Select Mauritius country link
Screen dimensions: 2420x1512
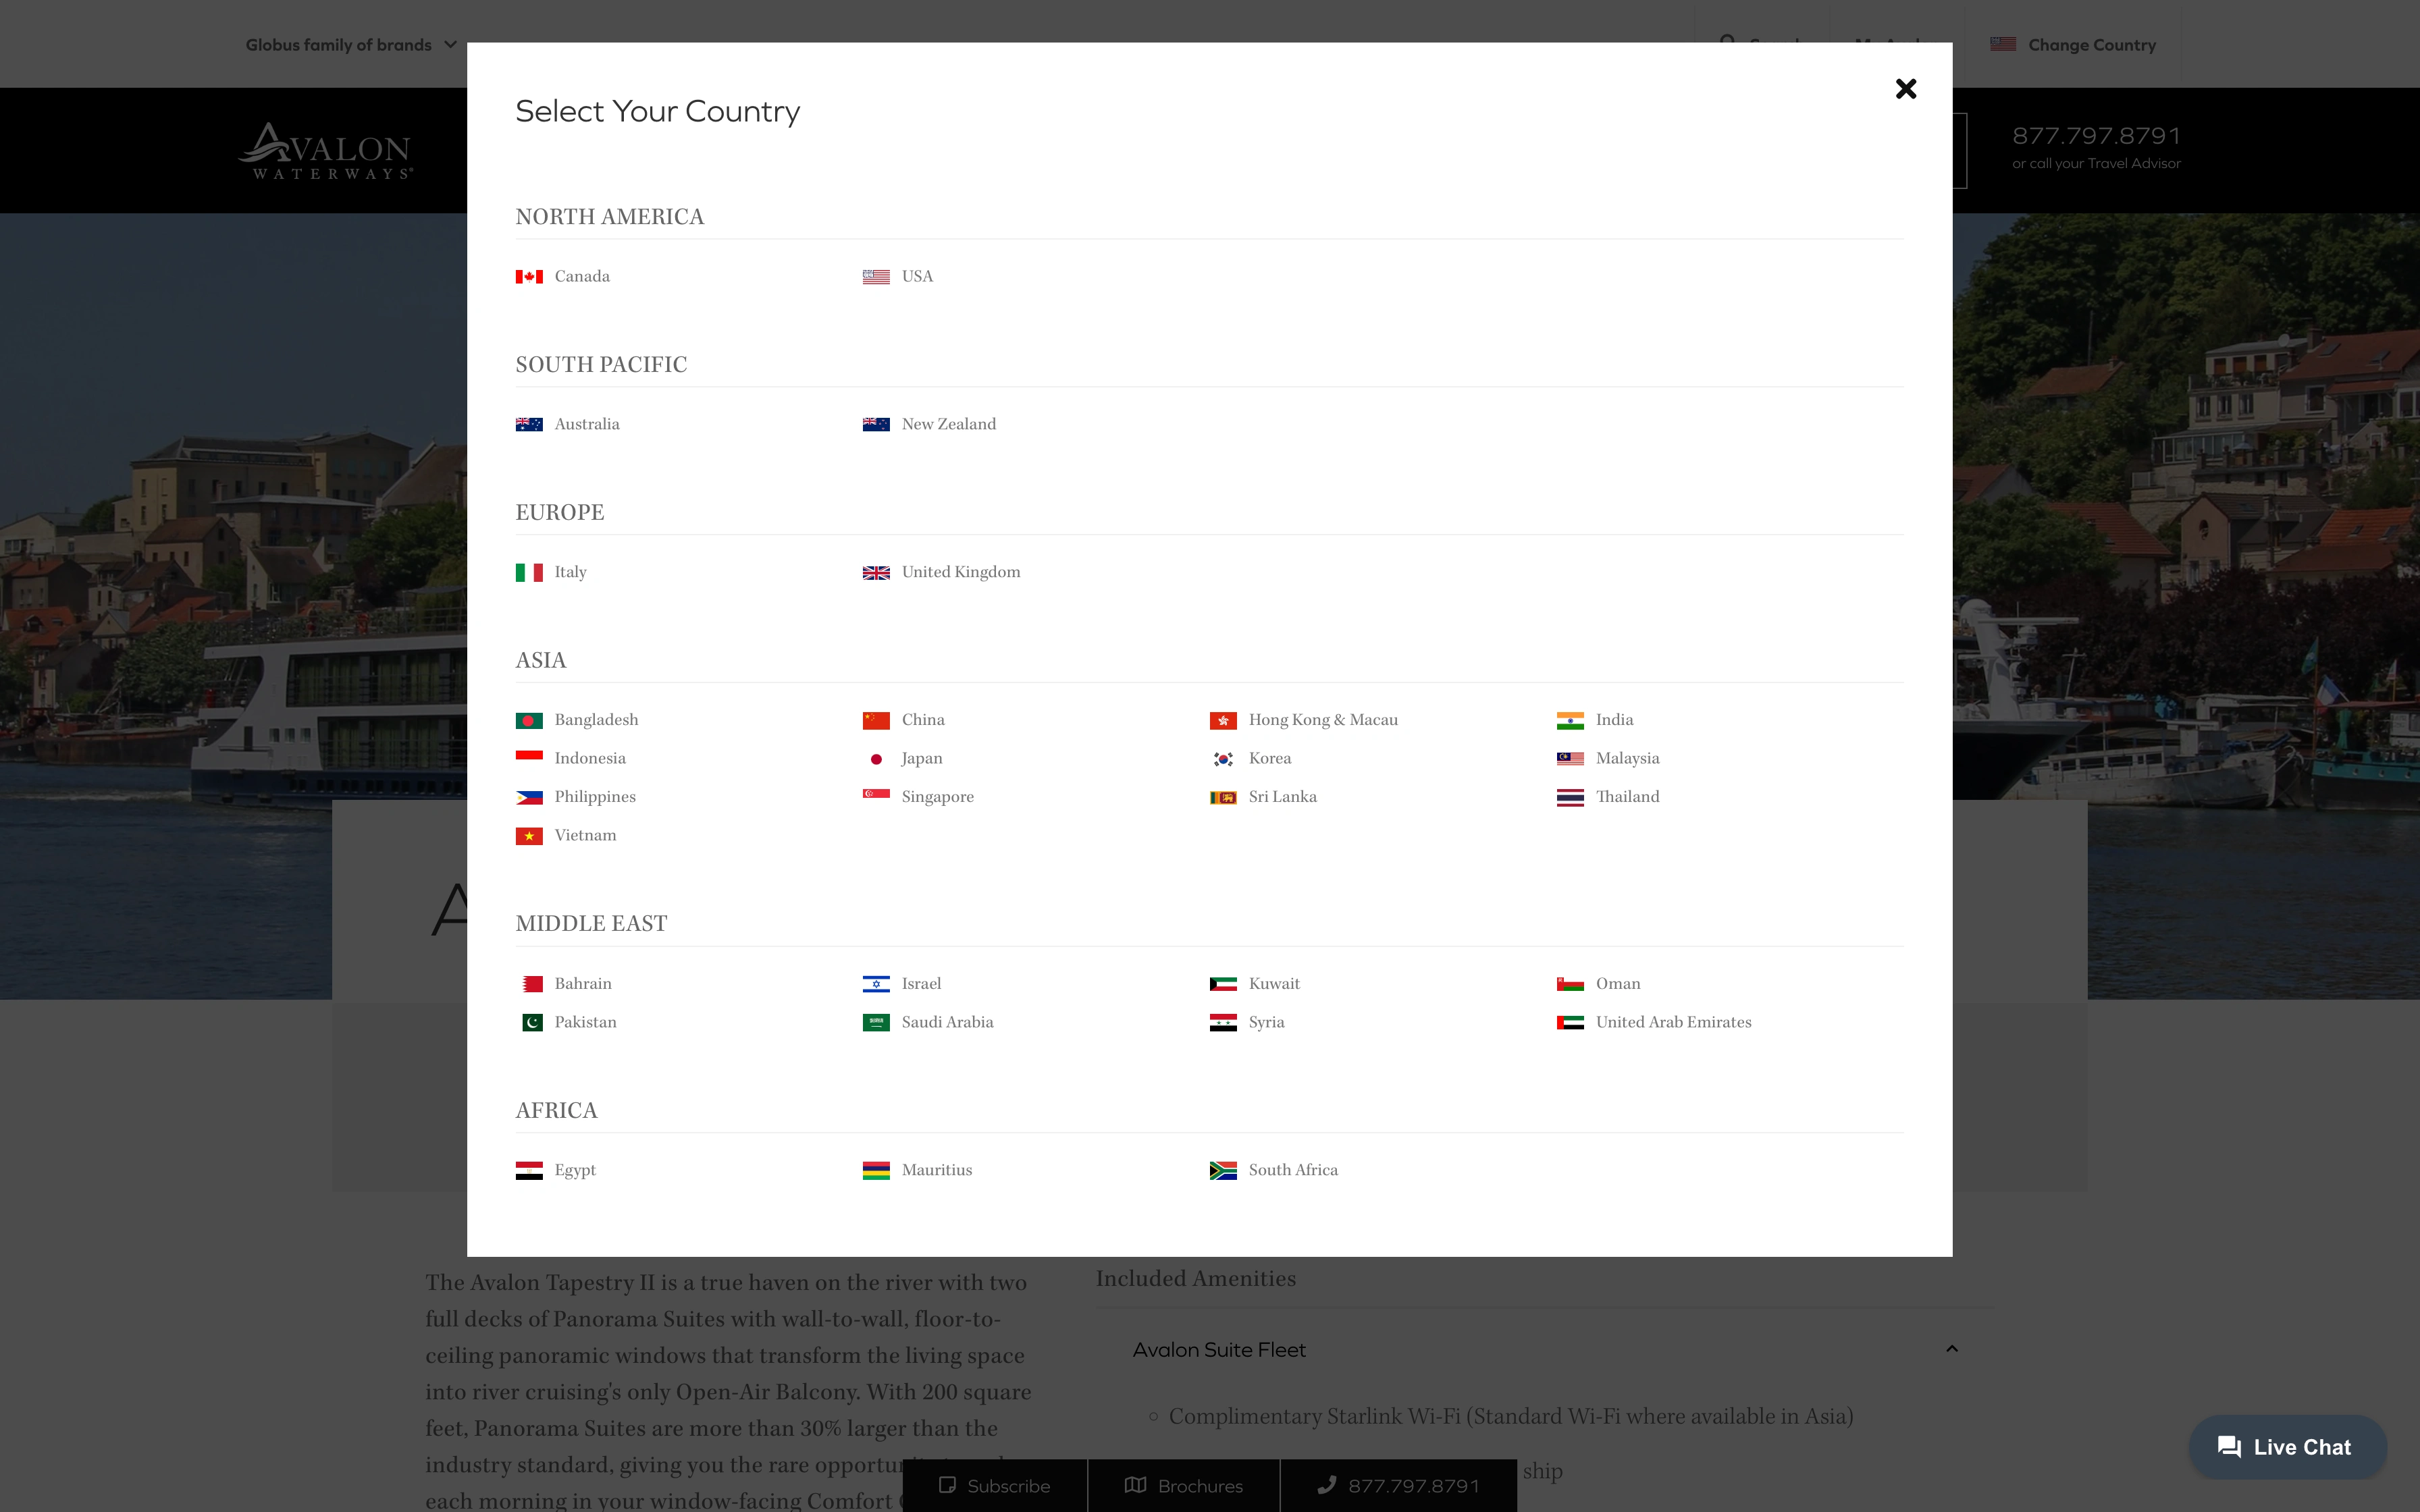click(x=917, y=1171)
